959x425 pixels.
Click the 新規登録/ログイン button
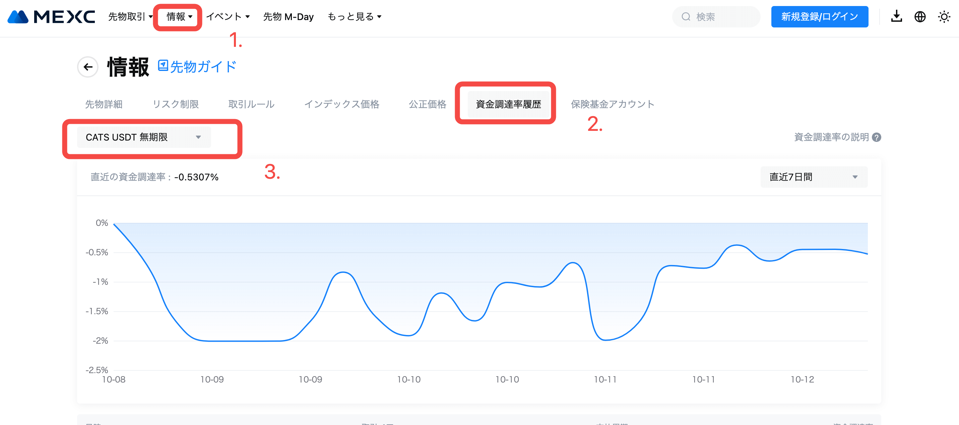point(819,17)
